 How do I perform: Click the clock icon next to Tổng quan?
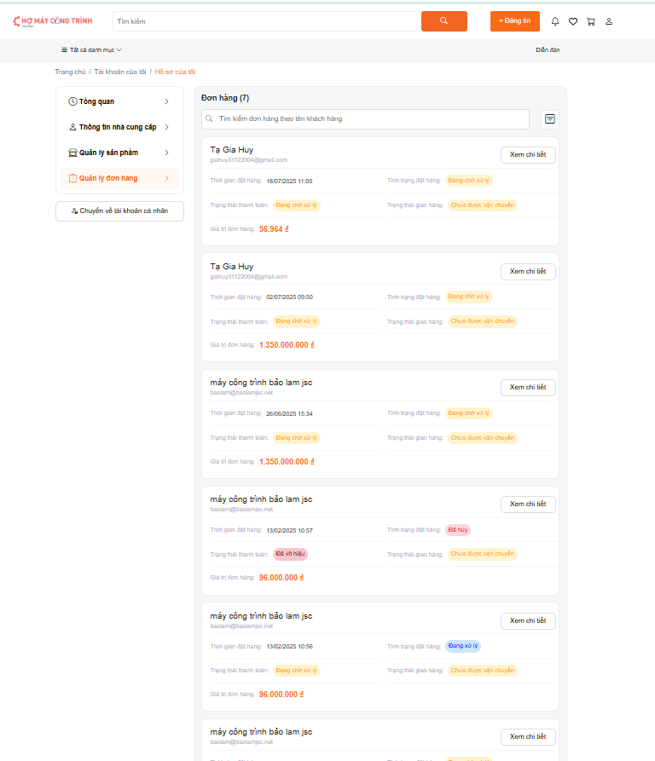pos(72,101)
